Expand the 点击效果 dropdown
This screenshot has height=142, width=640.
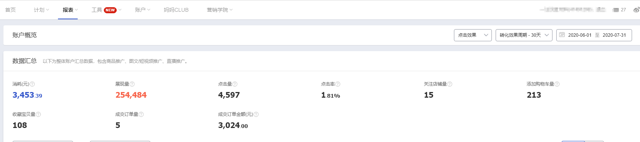[x=473, y=35]
